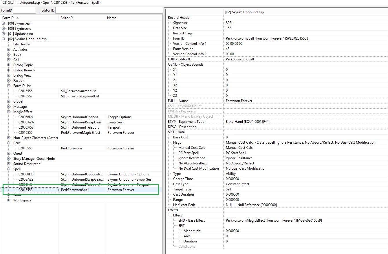Expand the [00] Skyrim.esm node
The height and width of the screenshot is (254, 388).
3,23
